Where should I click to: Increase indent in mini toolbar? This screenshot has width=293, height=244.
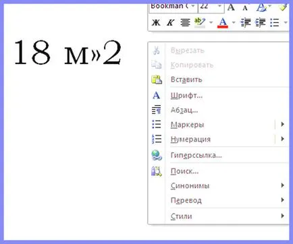pyautogui.click(x=261, y=22)
